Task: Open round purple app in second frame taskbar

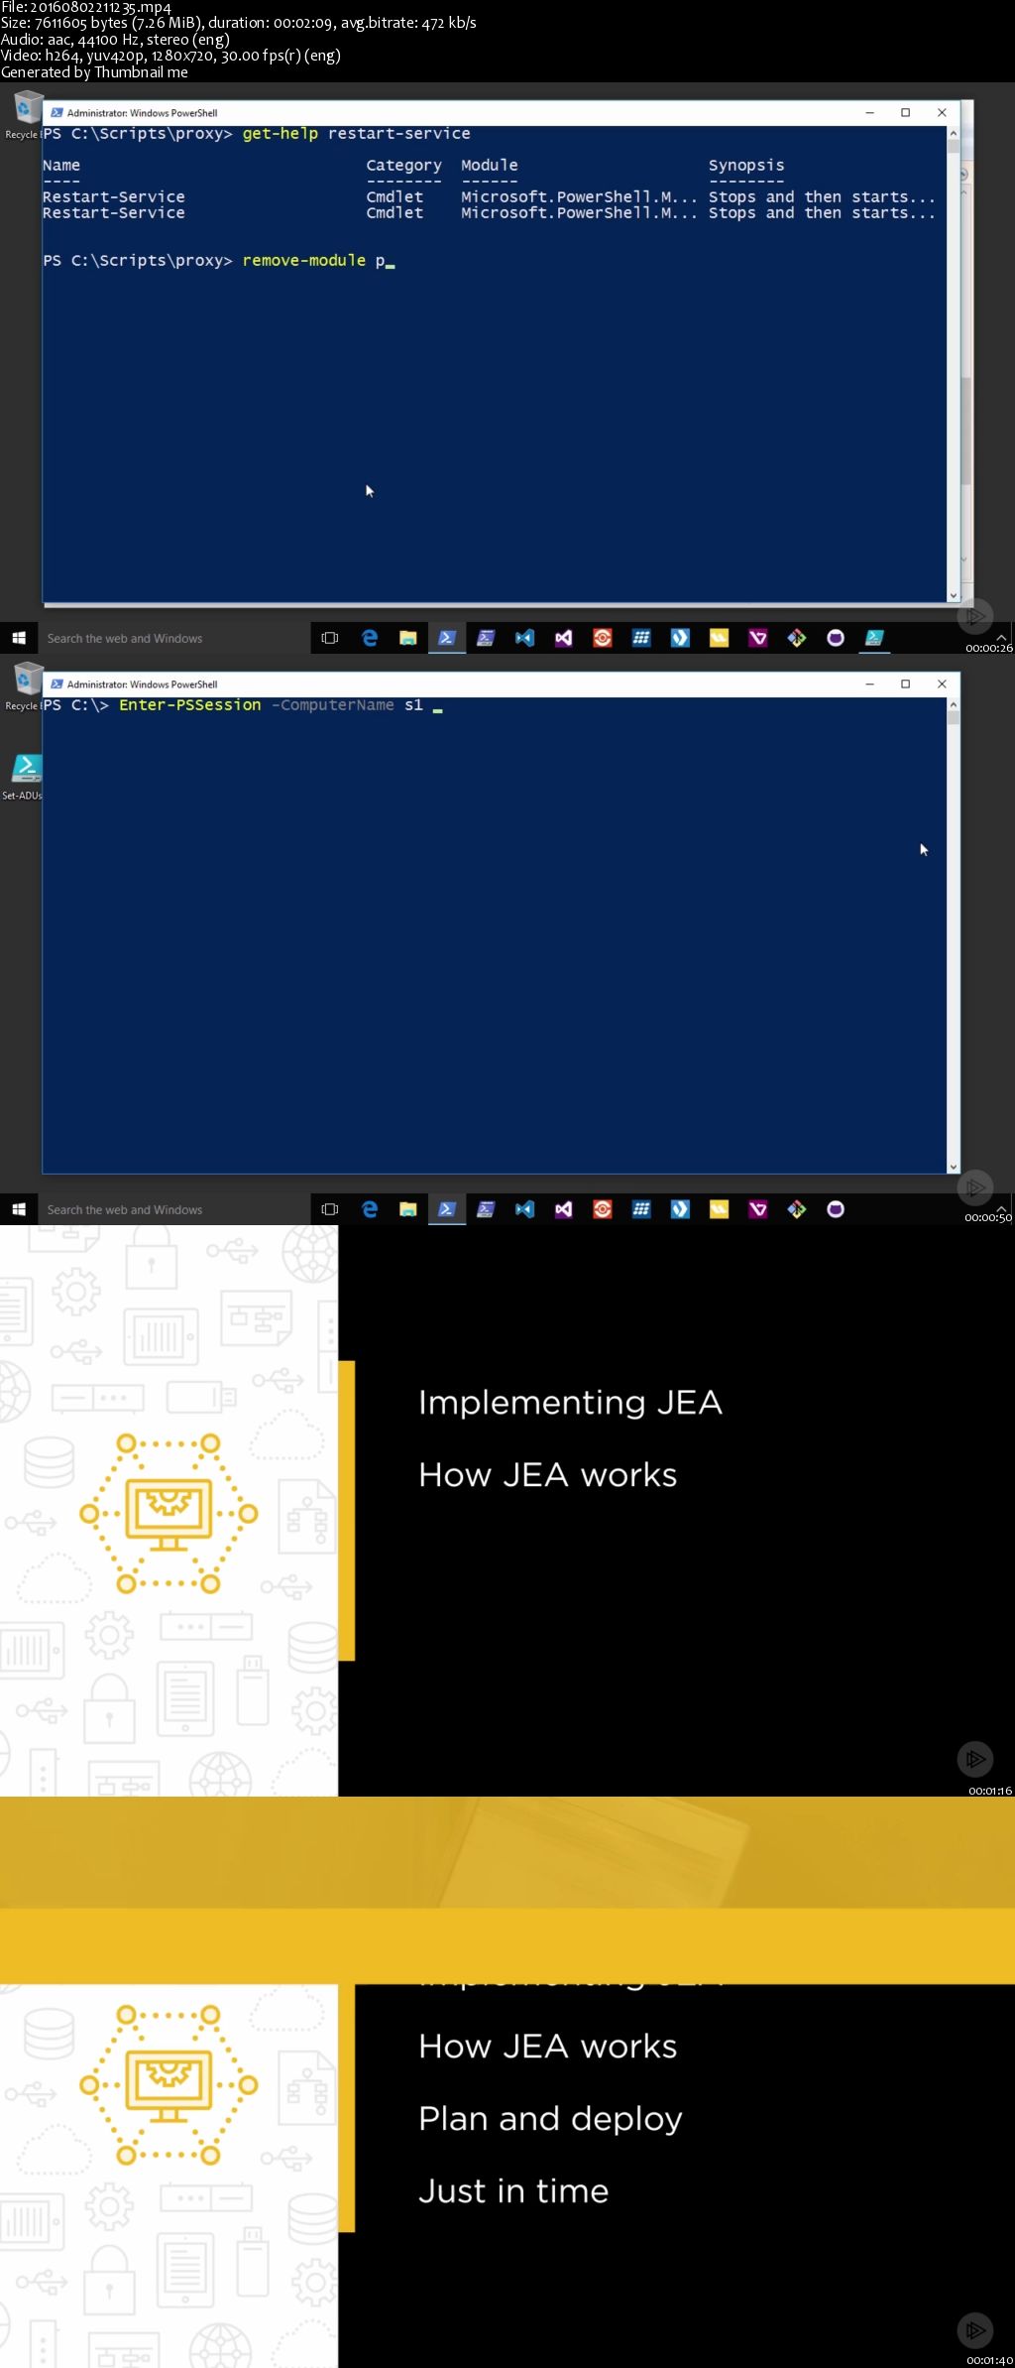Action: click(836, 1209)
